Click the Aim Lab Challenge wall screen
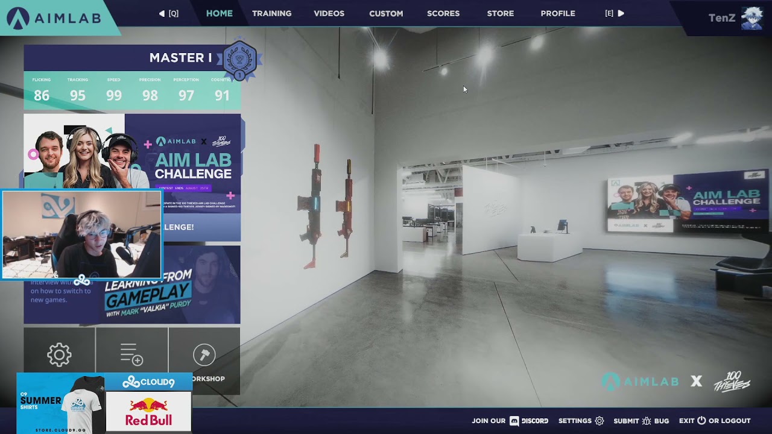Viewport: 772px width, 434px height. click(x=688, y=203)
